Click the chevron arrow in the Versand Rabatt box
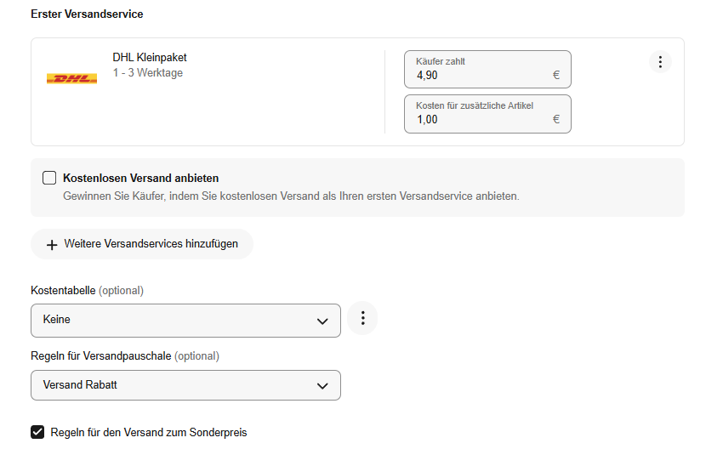Image resolution: width=723 pixels, height=449 pixels. pyautogui.click(x=322, y=385)
